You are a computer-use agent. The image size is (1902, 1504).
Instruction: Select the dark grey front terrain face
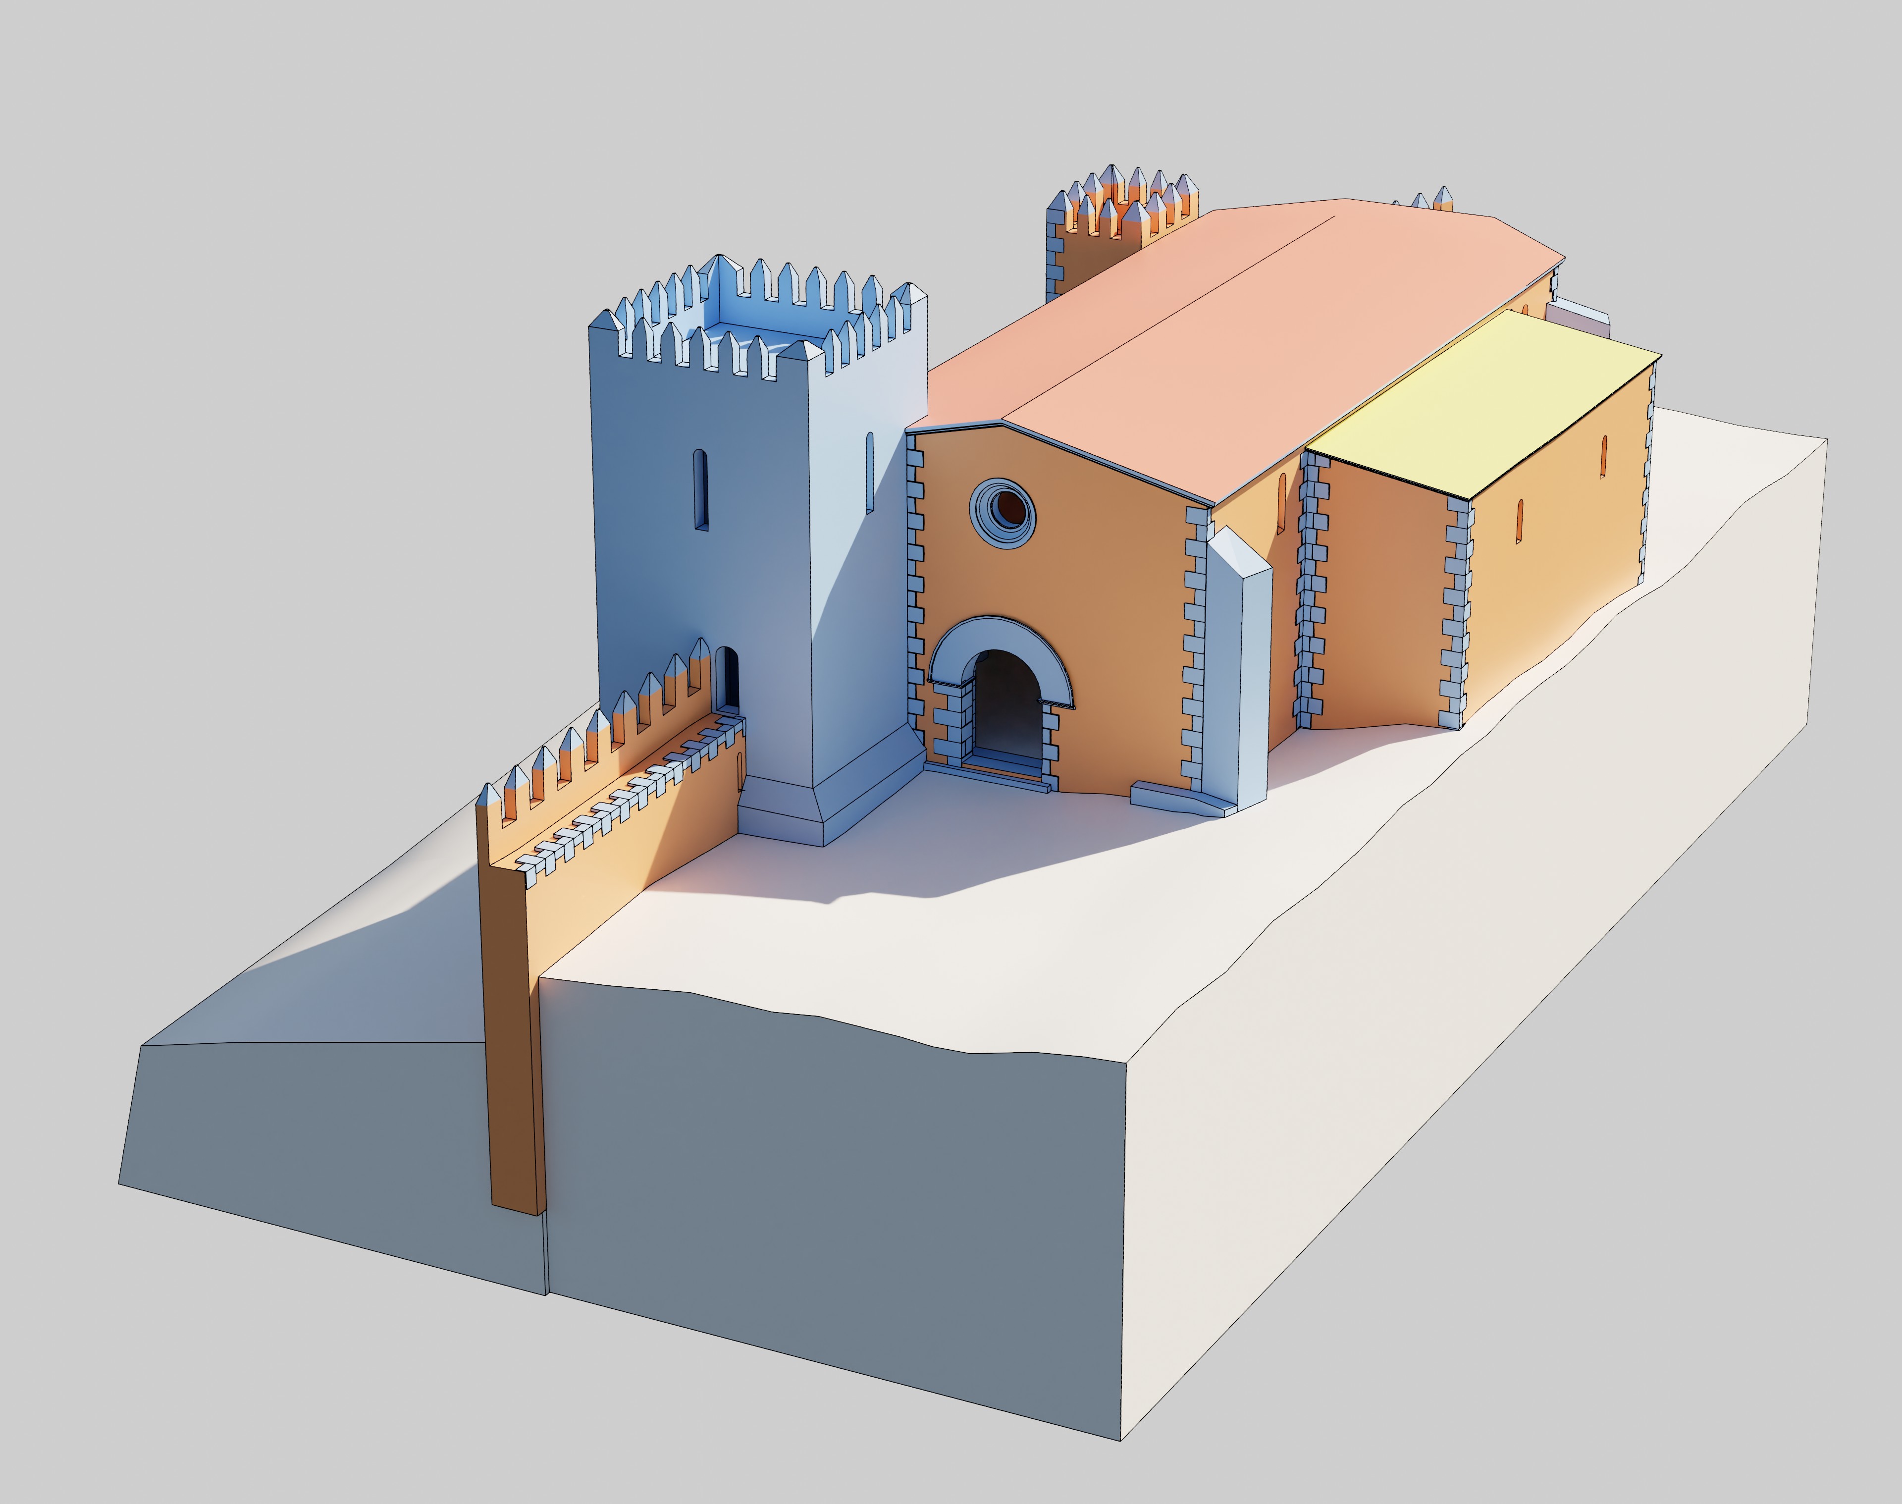[837, 1171]
